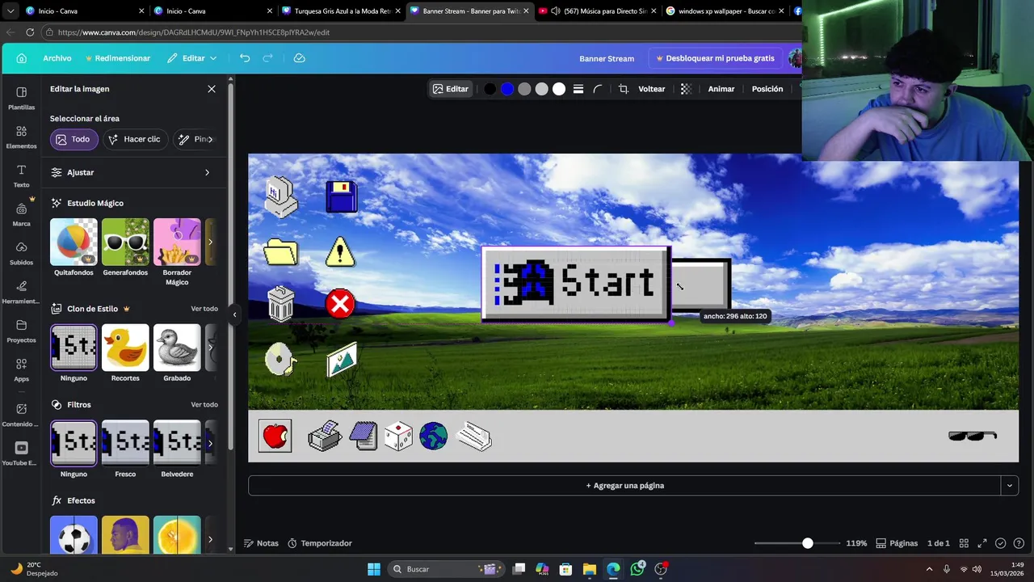Go to Canva home icon
Screen dimensions: 1034x582
pos(22,58)
